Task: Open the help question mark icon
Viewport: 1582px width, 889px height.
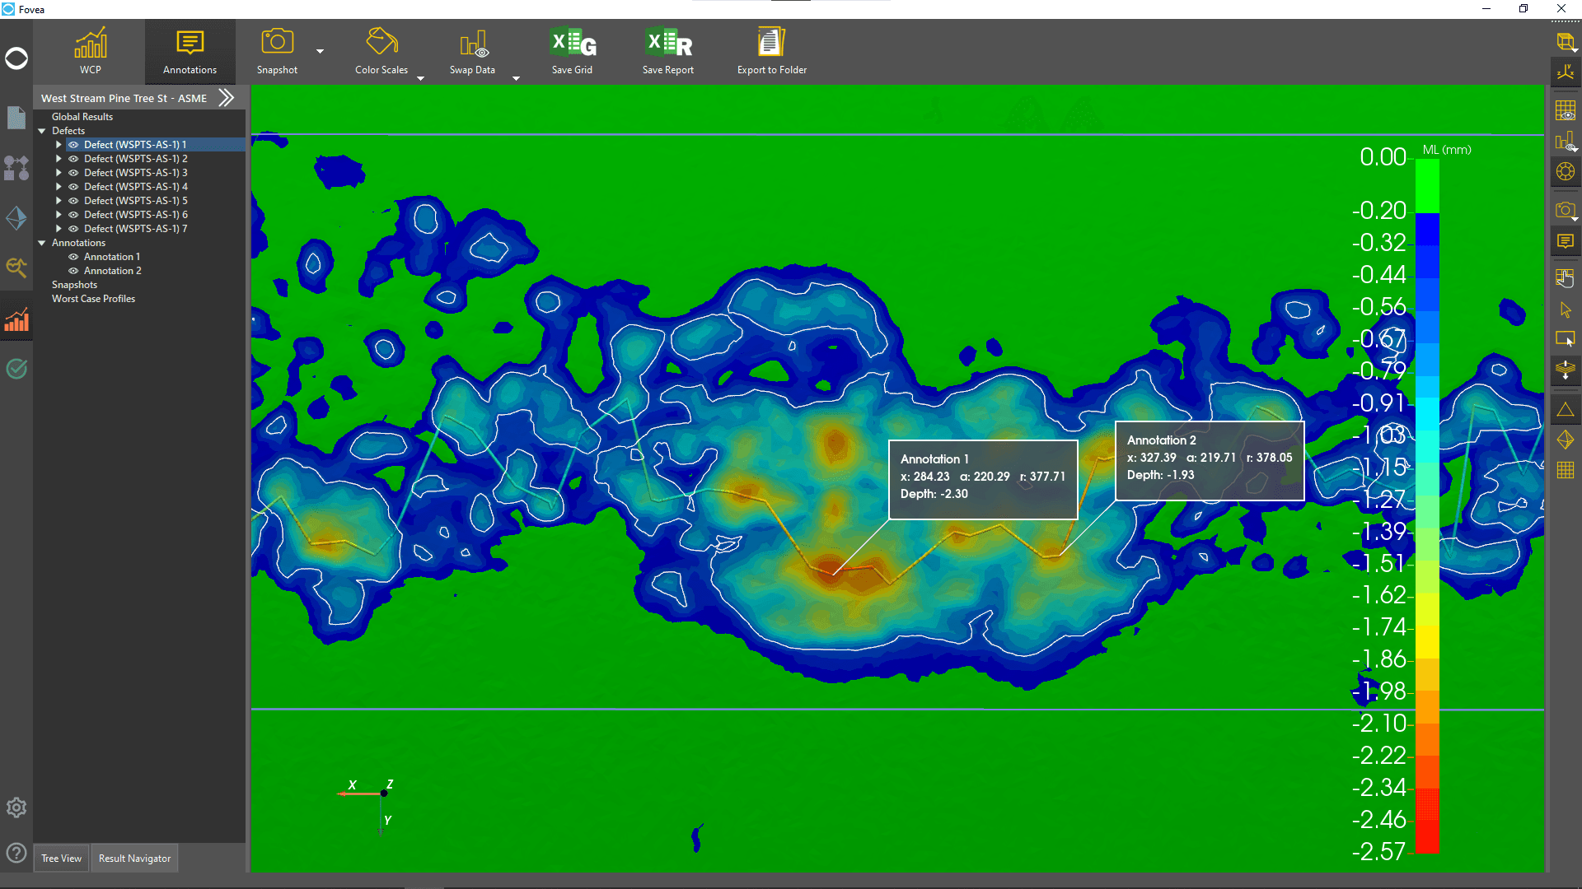Action: pos(16,853)
